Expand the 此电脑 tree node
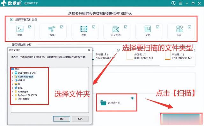204x126 pixels. 12,80
